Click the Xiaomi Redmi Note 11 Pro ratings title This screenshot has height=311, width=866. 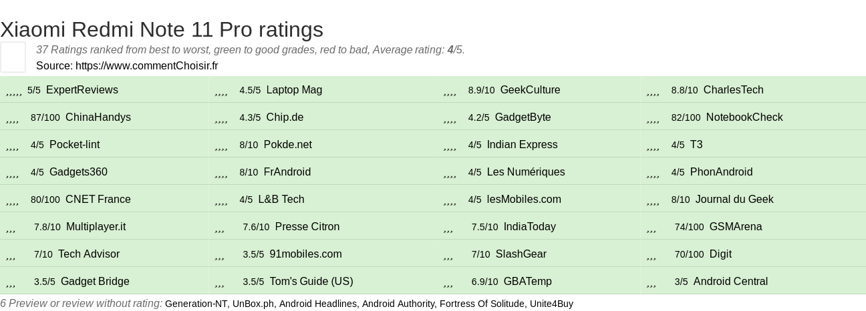pos(162,29)
